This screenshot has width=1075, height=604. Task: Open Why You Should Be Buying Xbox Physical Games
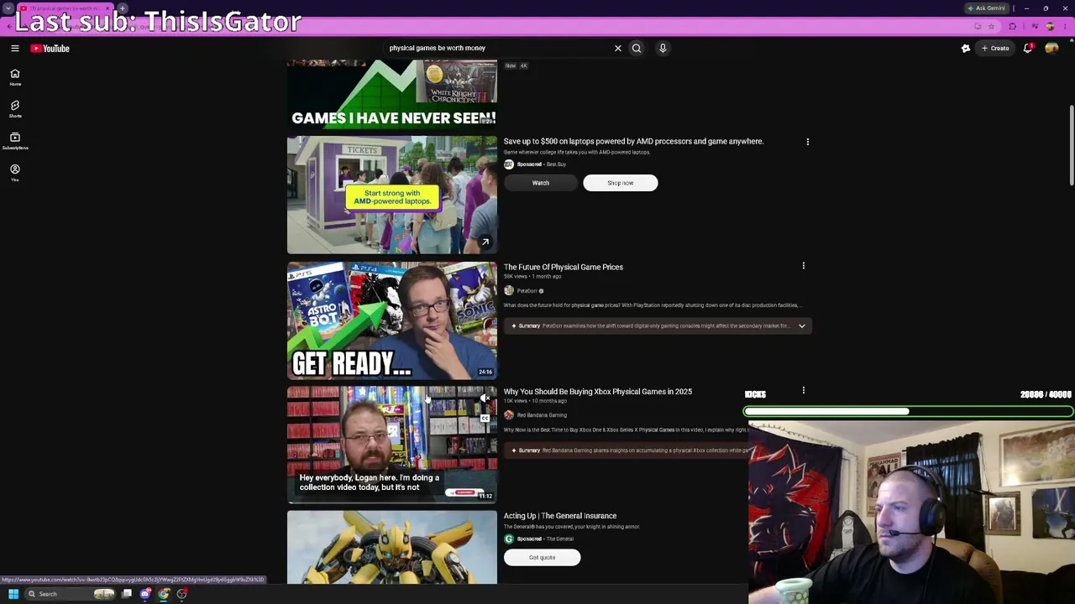click(x=598, y=392)
